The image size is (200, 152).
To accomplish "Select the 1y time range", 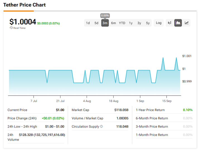I will tap(131, 23).
